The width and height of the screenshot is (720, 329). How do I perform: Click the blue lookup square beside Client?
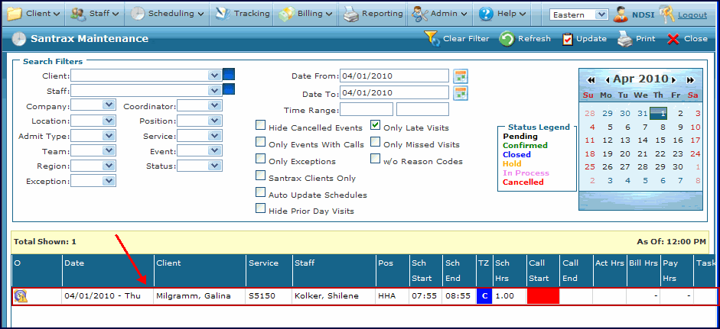point(229,75)
